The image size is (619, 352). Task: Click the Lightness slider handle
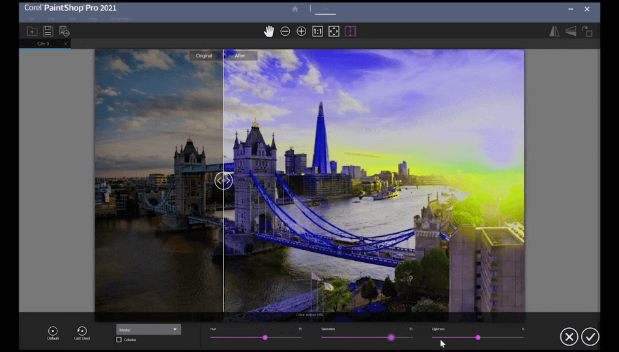(x=478, y=338)
